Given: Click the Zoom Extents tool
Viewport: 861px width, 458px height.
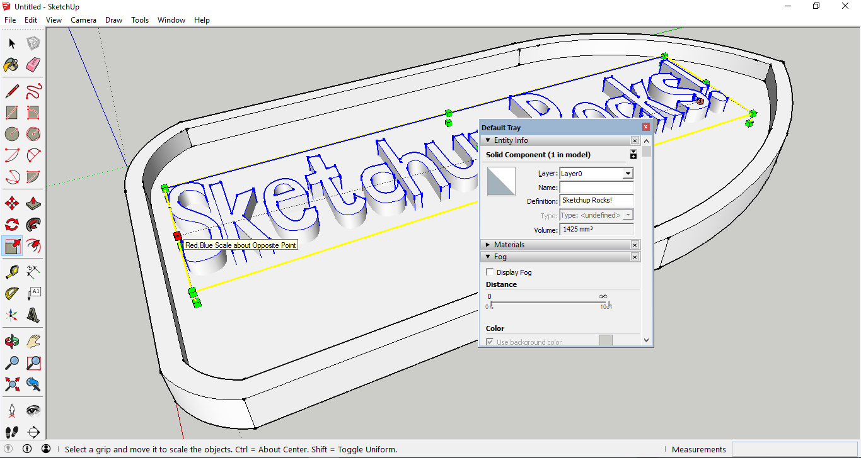Looking at the screenshot, I should coord(12,384).
